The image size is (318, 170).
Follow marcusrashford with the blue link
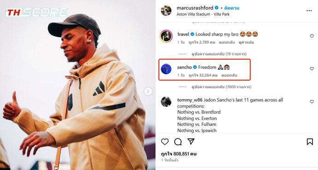pyautogui.click(x=232, y=8)
